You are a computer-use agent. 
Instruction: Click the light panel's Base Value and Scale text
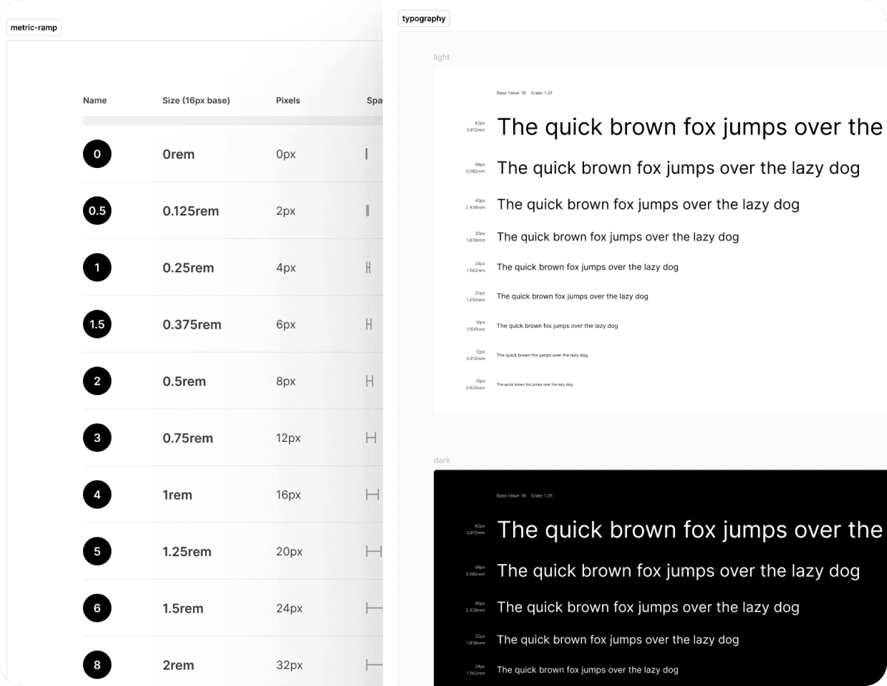pyautogui.click(x=525, y=93)
